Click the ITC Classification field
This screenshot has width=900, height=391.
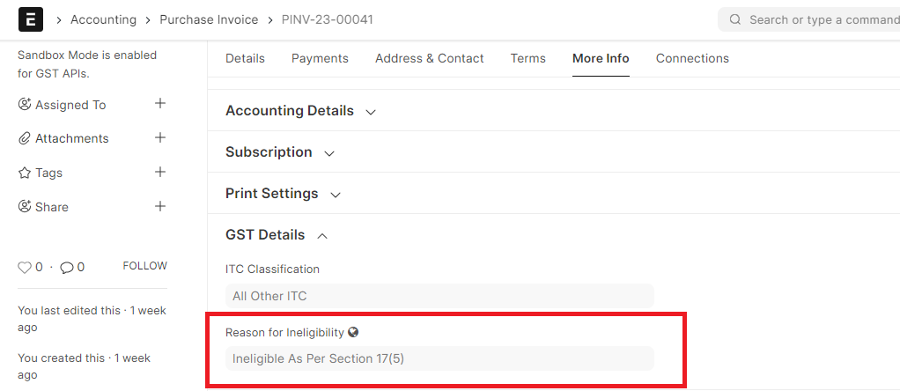(439, 296)
